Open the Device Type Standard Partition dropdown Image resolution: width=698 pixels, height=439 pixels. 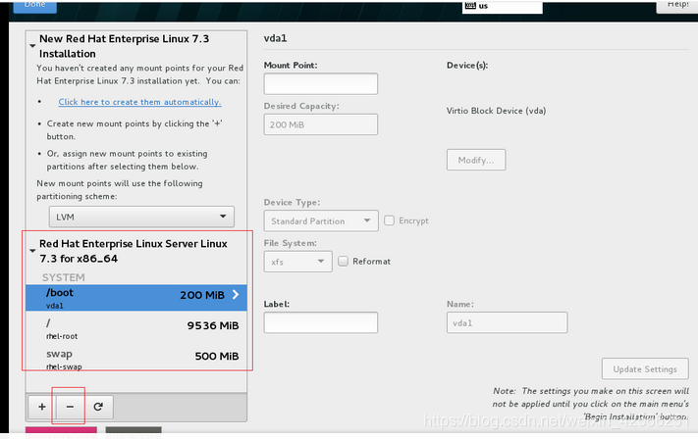click(321, 220)
